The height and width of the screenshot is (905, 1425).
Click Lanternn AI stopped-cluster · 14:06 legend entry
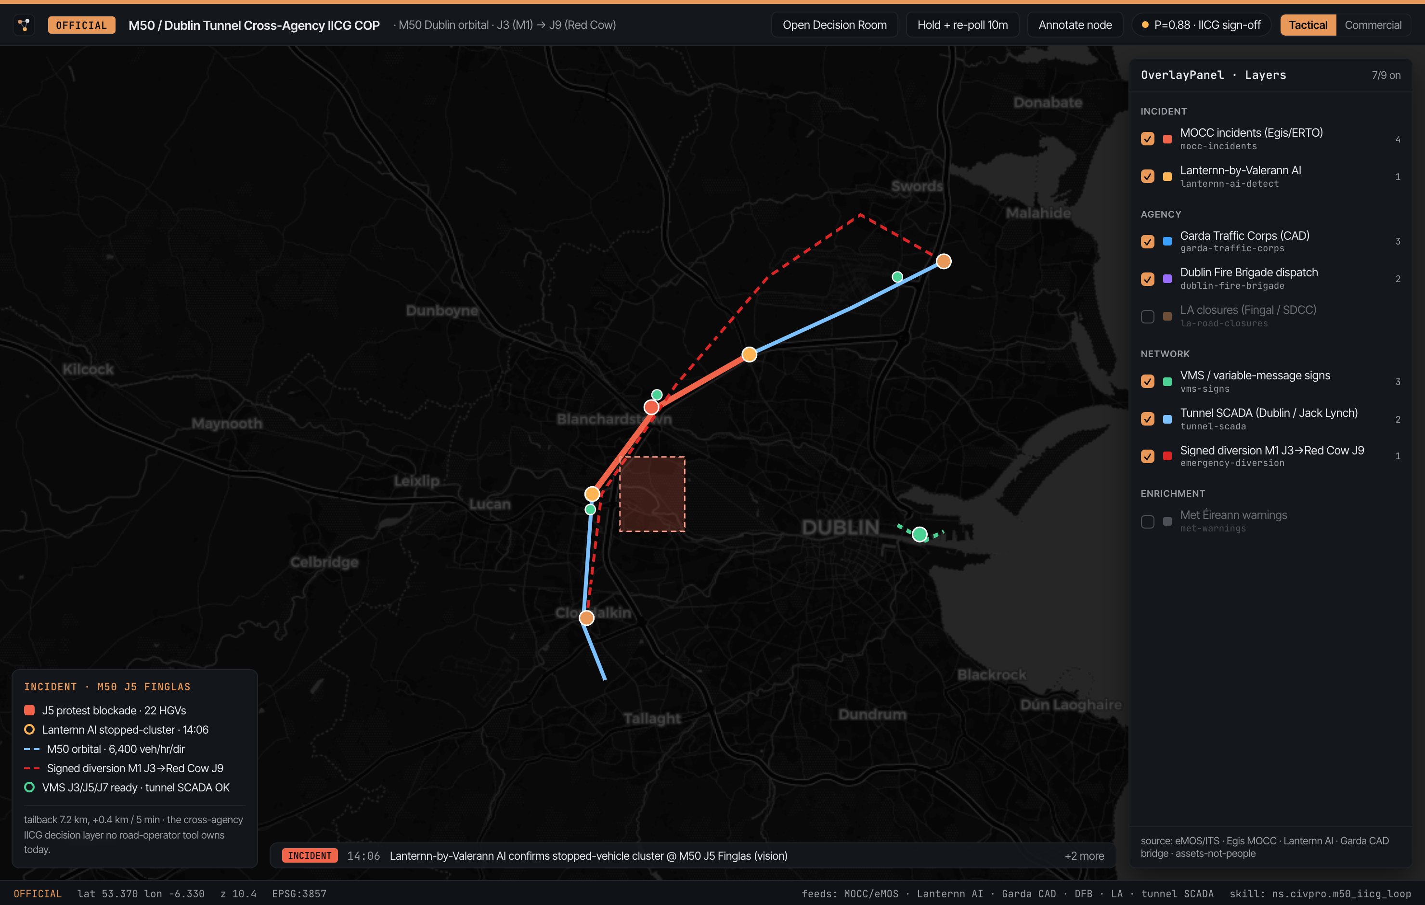pyautogui.click(x=116, y=730)
